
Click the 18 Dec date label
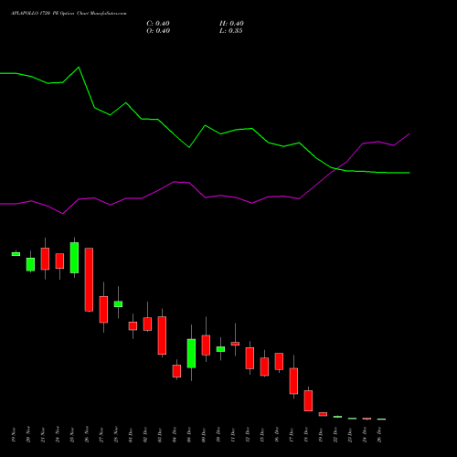(x=306, y=435)
